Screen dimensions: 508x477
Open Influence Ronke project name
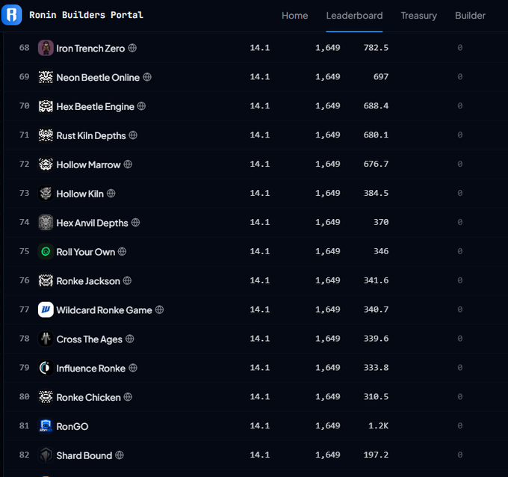[x=90, y=369]
